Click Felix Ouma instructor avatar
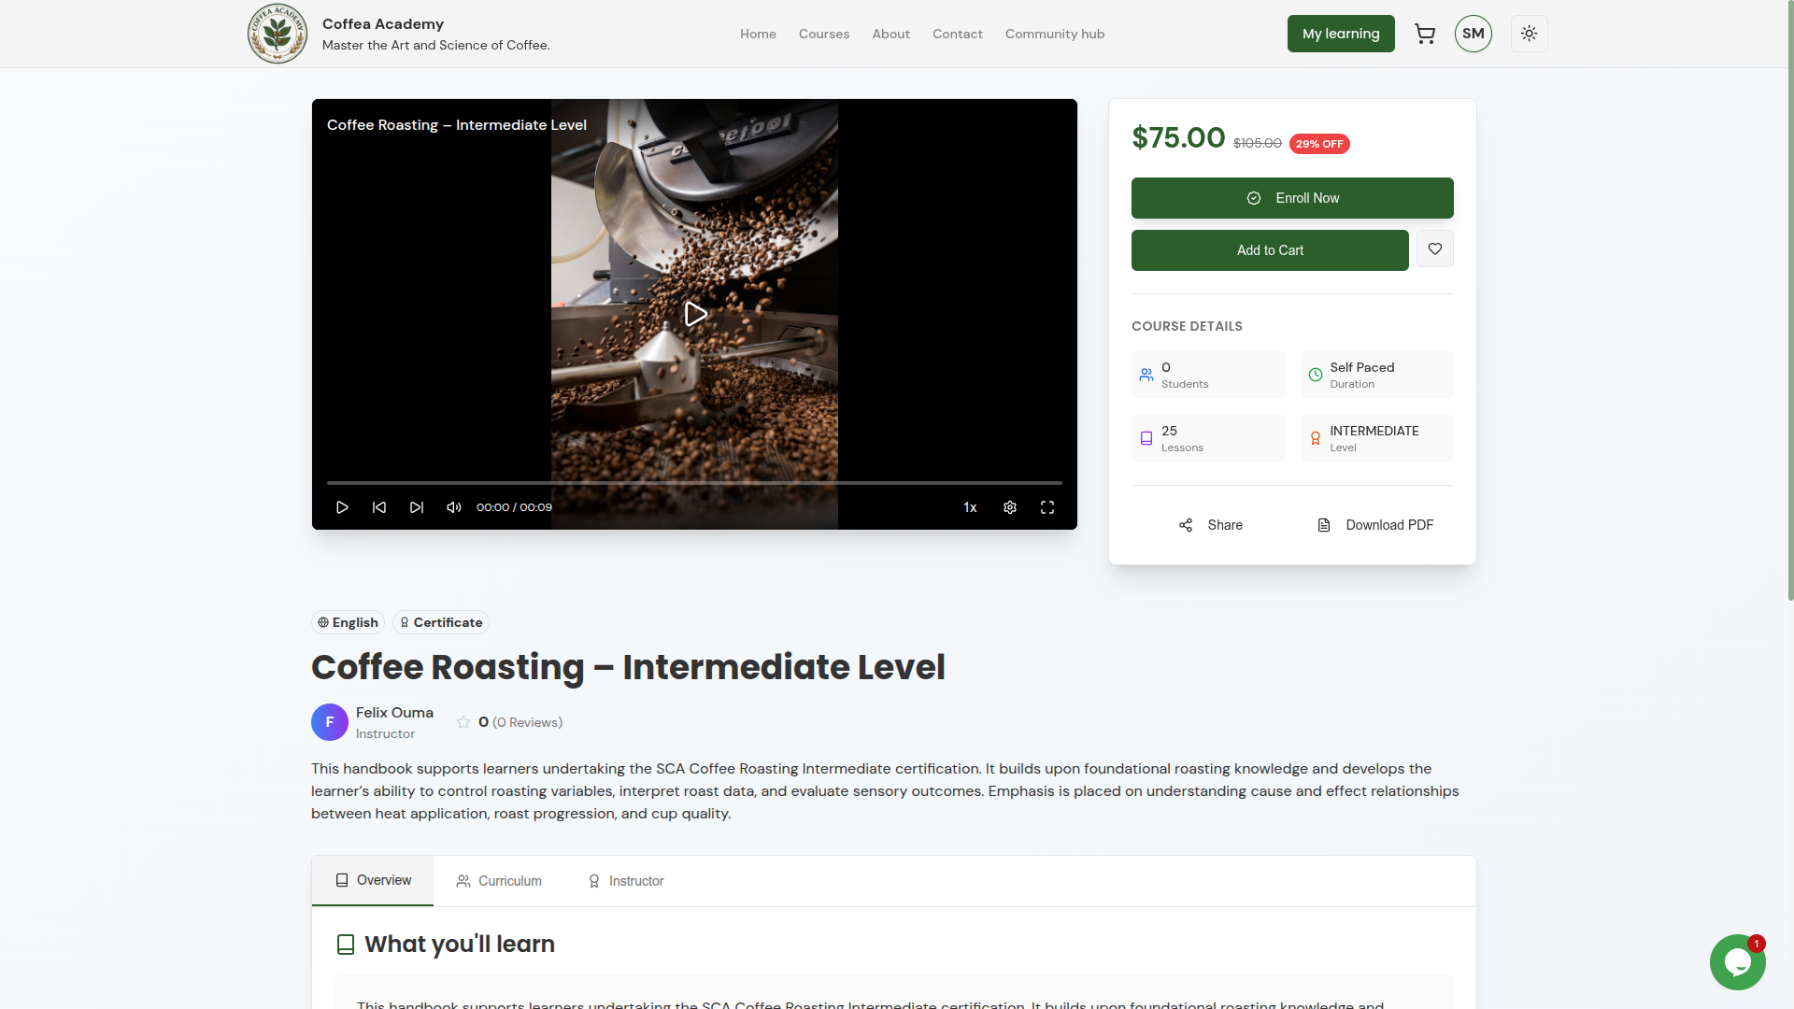 tap(330, 722)
